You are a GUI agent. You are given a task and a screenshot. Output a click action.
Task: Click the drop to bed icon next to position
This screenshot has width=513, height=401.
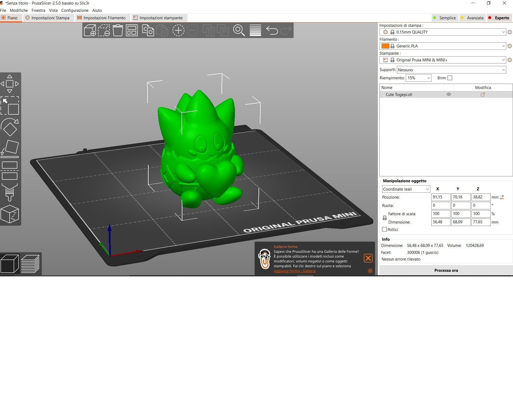[502, 197]
